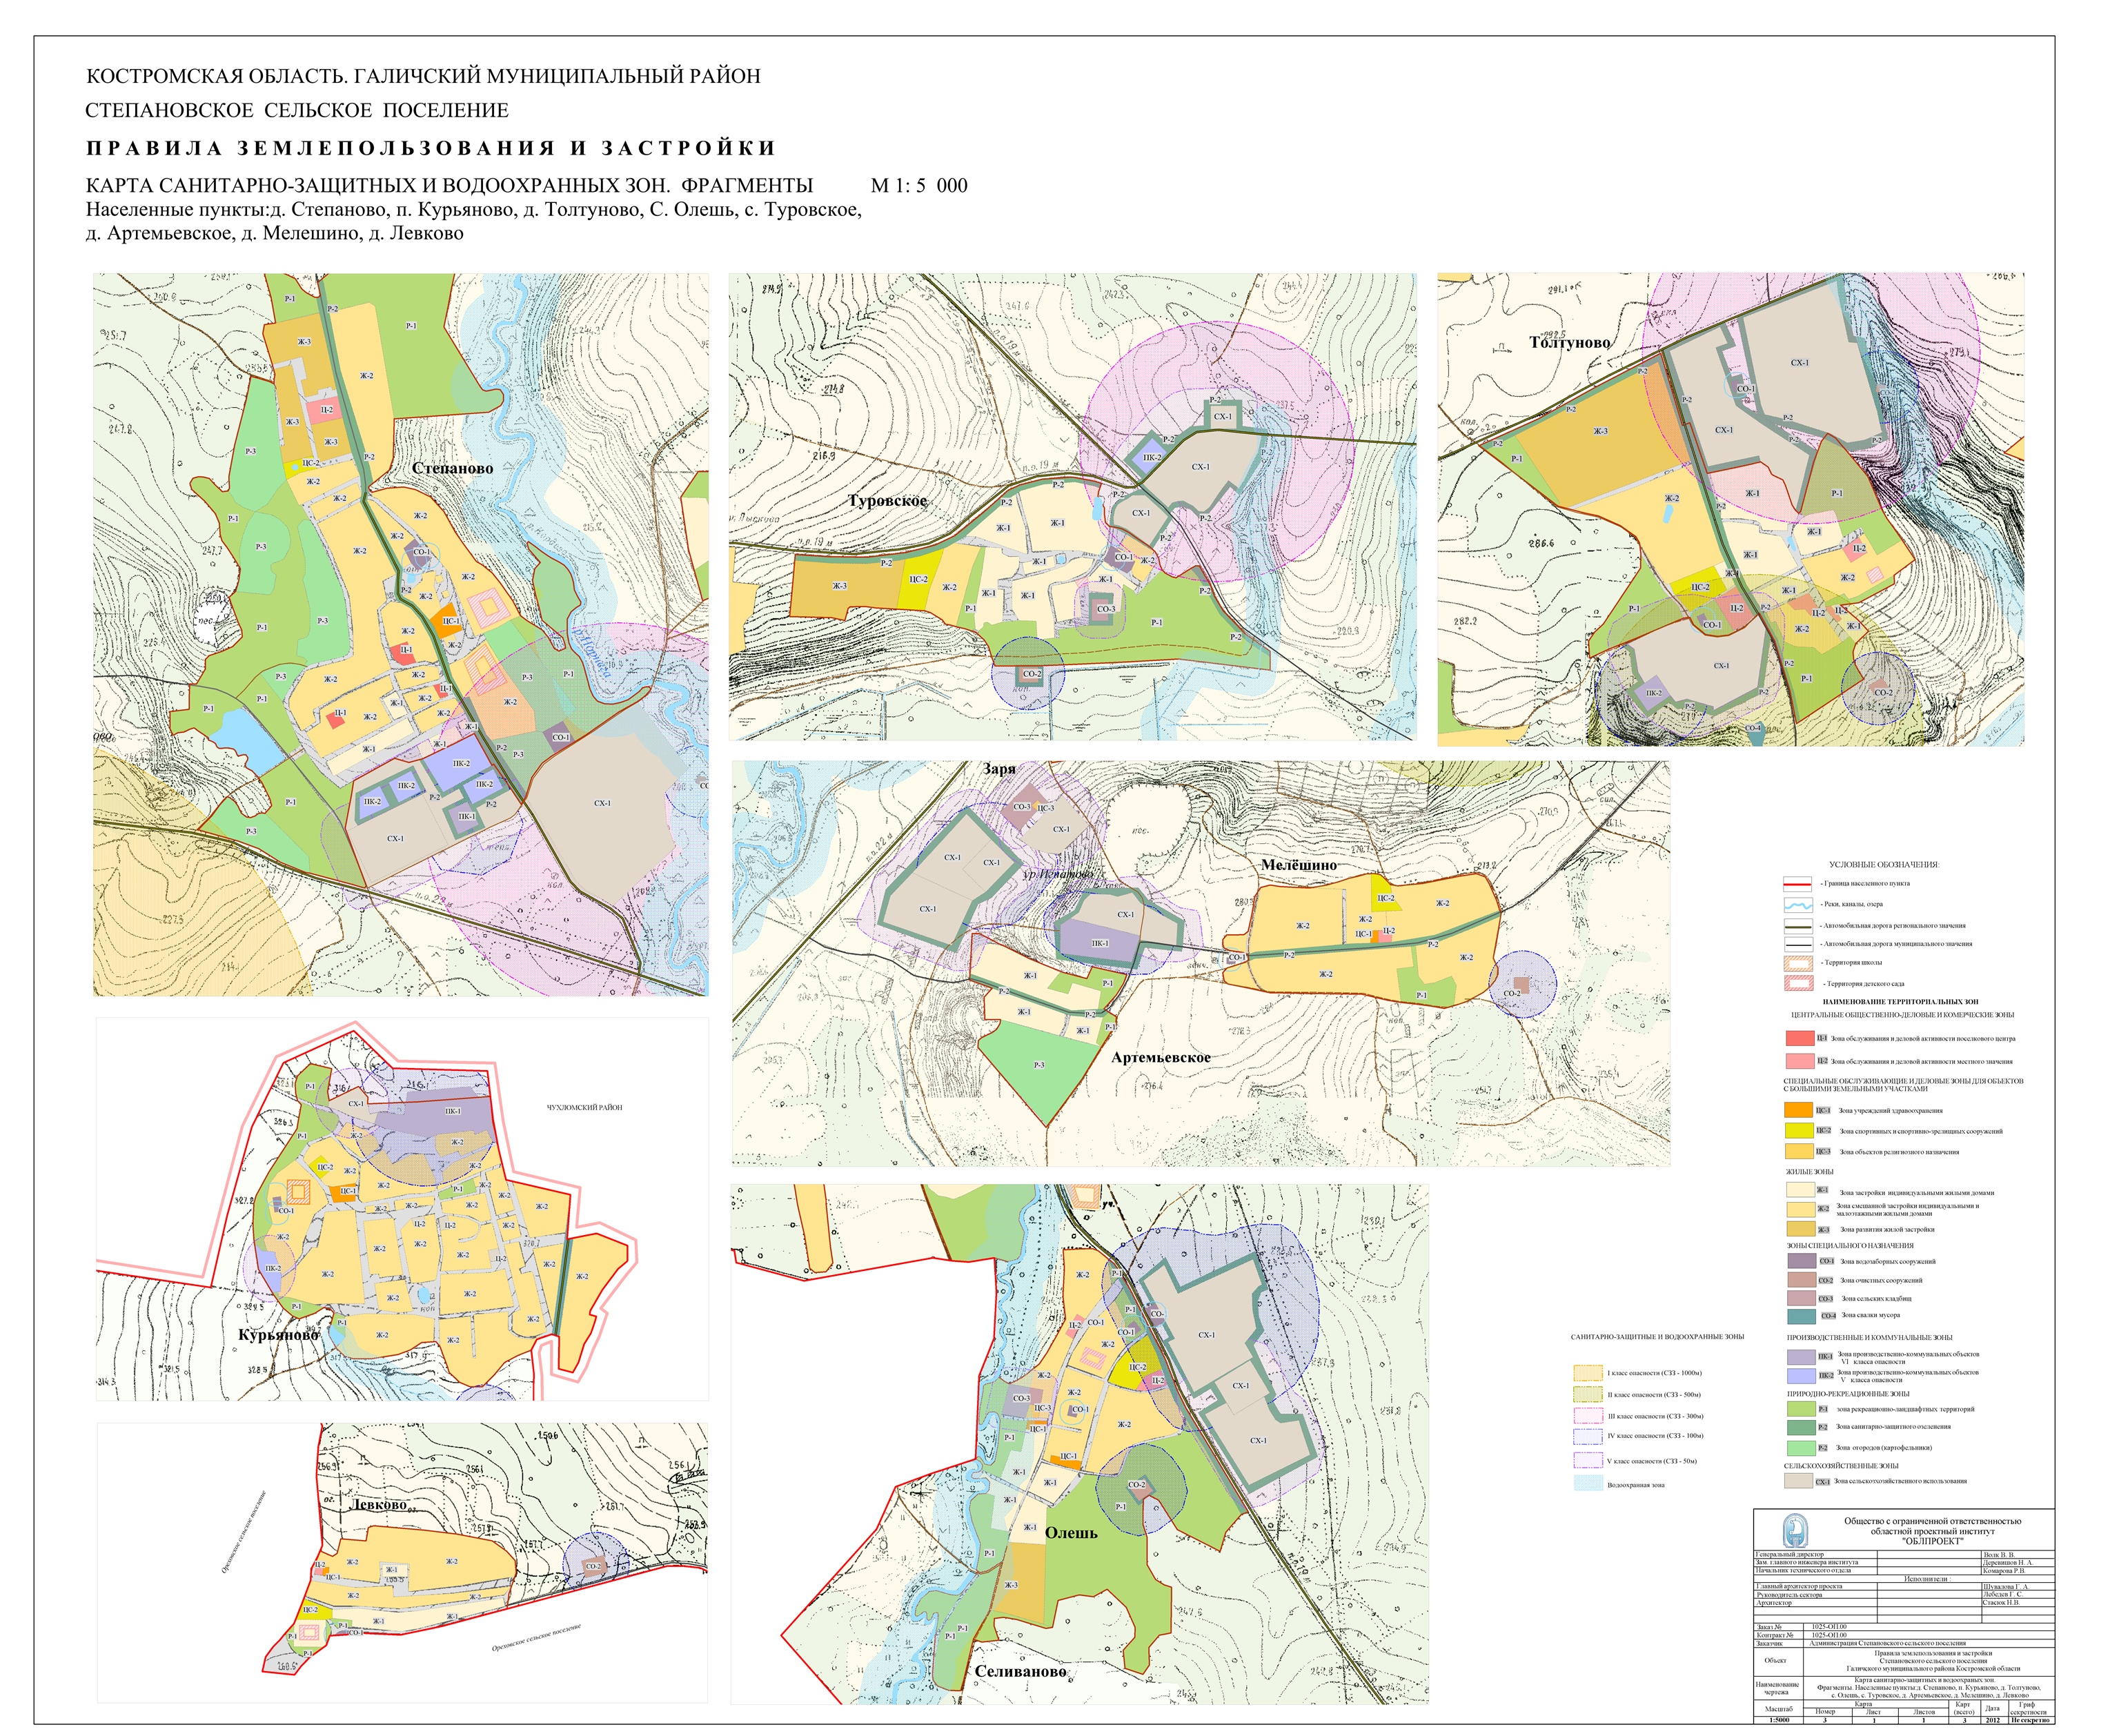Viewport: 2119px width, 1736px height.
Task: Click the settlement boundary red line legend symbol
Action: pos(1798,884)
